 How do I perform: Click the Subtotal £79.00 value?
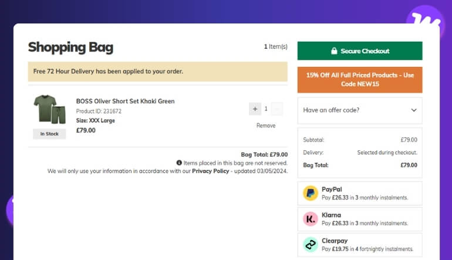pos(409,140)
